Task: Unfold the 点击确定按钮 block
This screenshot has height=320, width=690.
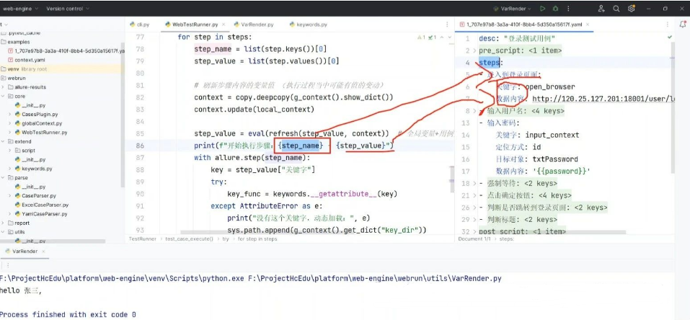Action: [x=474, y=195]
